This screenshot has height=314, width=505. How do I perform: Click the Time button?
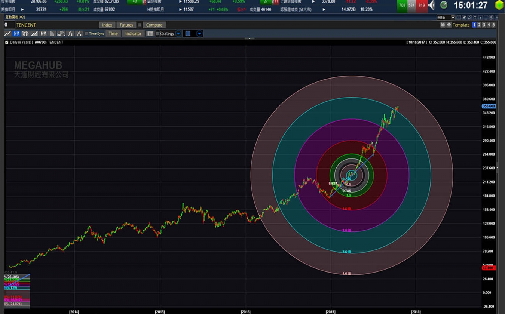(x=113, y=34)
